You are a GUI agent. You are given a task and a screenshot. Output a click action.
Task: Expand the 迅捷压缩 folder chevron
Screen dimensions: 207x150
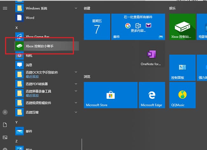coord(76,112)
